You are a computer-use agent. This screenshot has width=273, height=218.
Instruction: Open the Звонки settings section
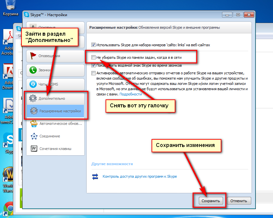tap(55, 70)
